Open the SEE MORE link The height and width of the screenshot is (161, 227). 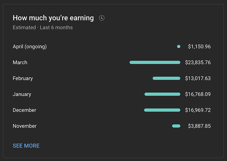tap(26, 146)
